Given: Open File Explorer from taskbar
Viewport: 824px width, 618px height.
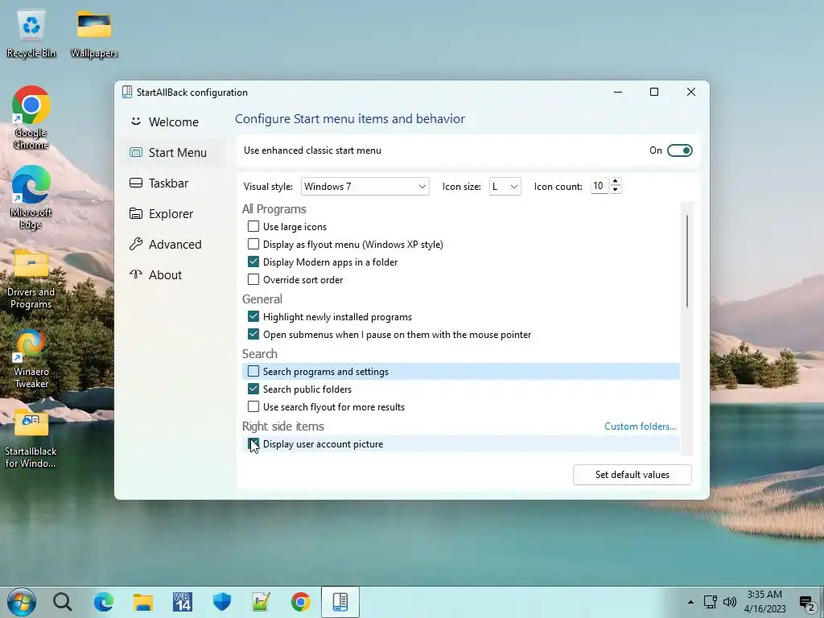Looking at the screenshot, I should 143,602.
